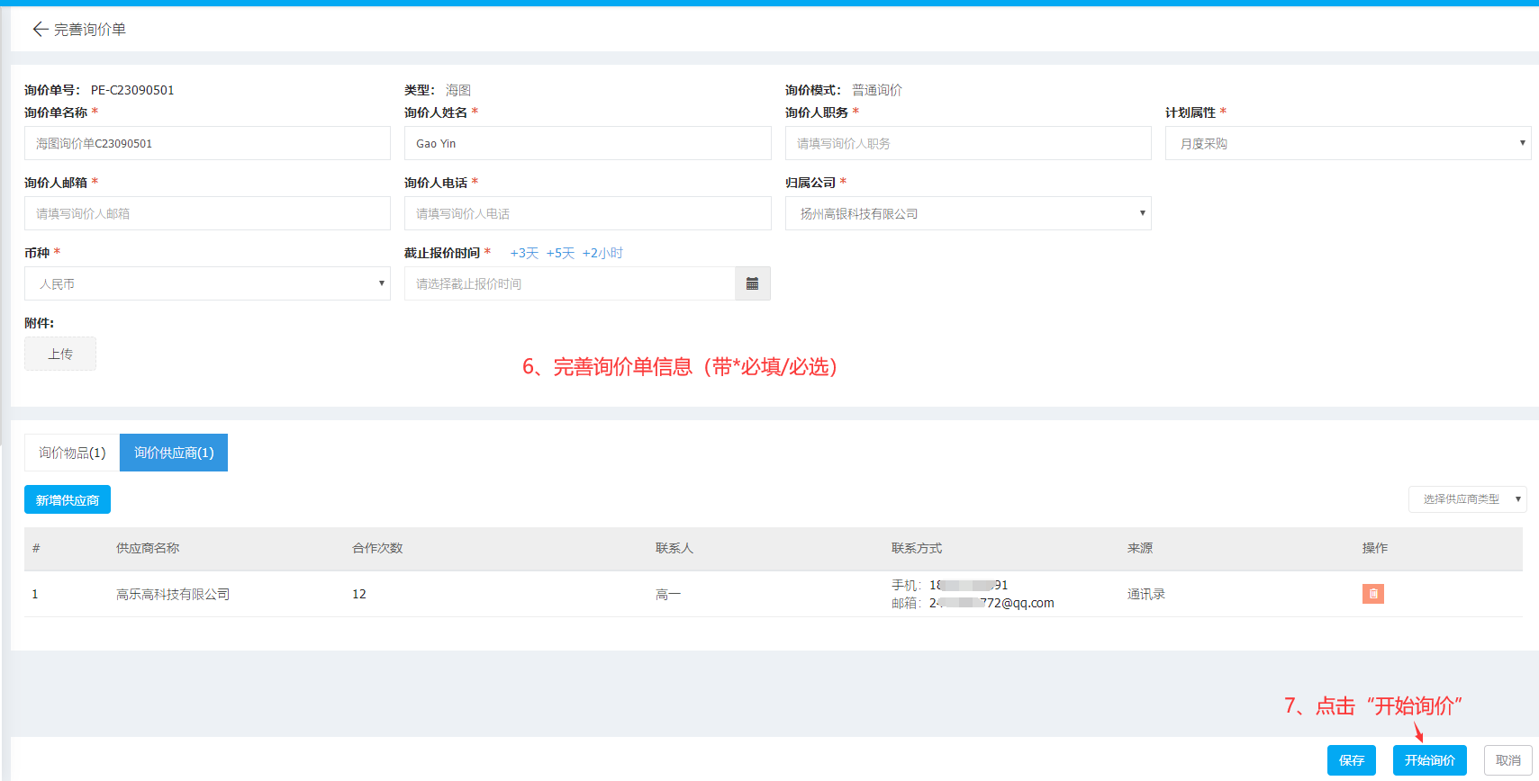
Task: Click the 保存 button
Action: [1352, 760]
